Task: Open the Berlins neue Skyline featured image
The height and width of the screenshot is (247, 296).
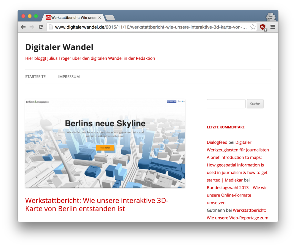Action: click(105, 143)
